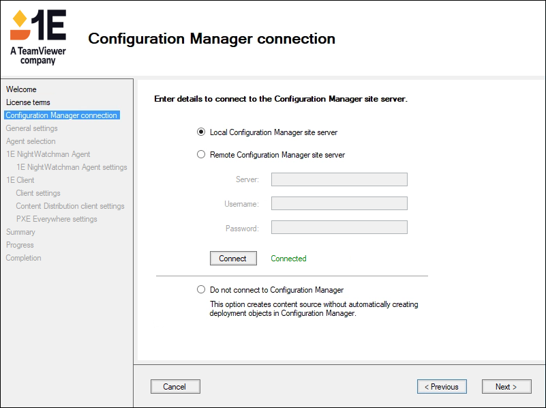Cancel the setup wizard
Viewport: 546px width, 408px height.
pyautogui.click(x=175, y=387)
